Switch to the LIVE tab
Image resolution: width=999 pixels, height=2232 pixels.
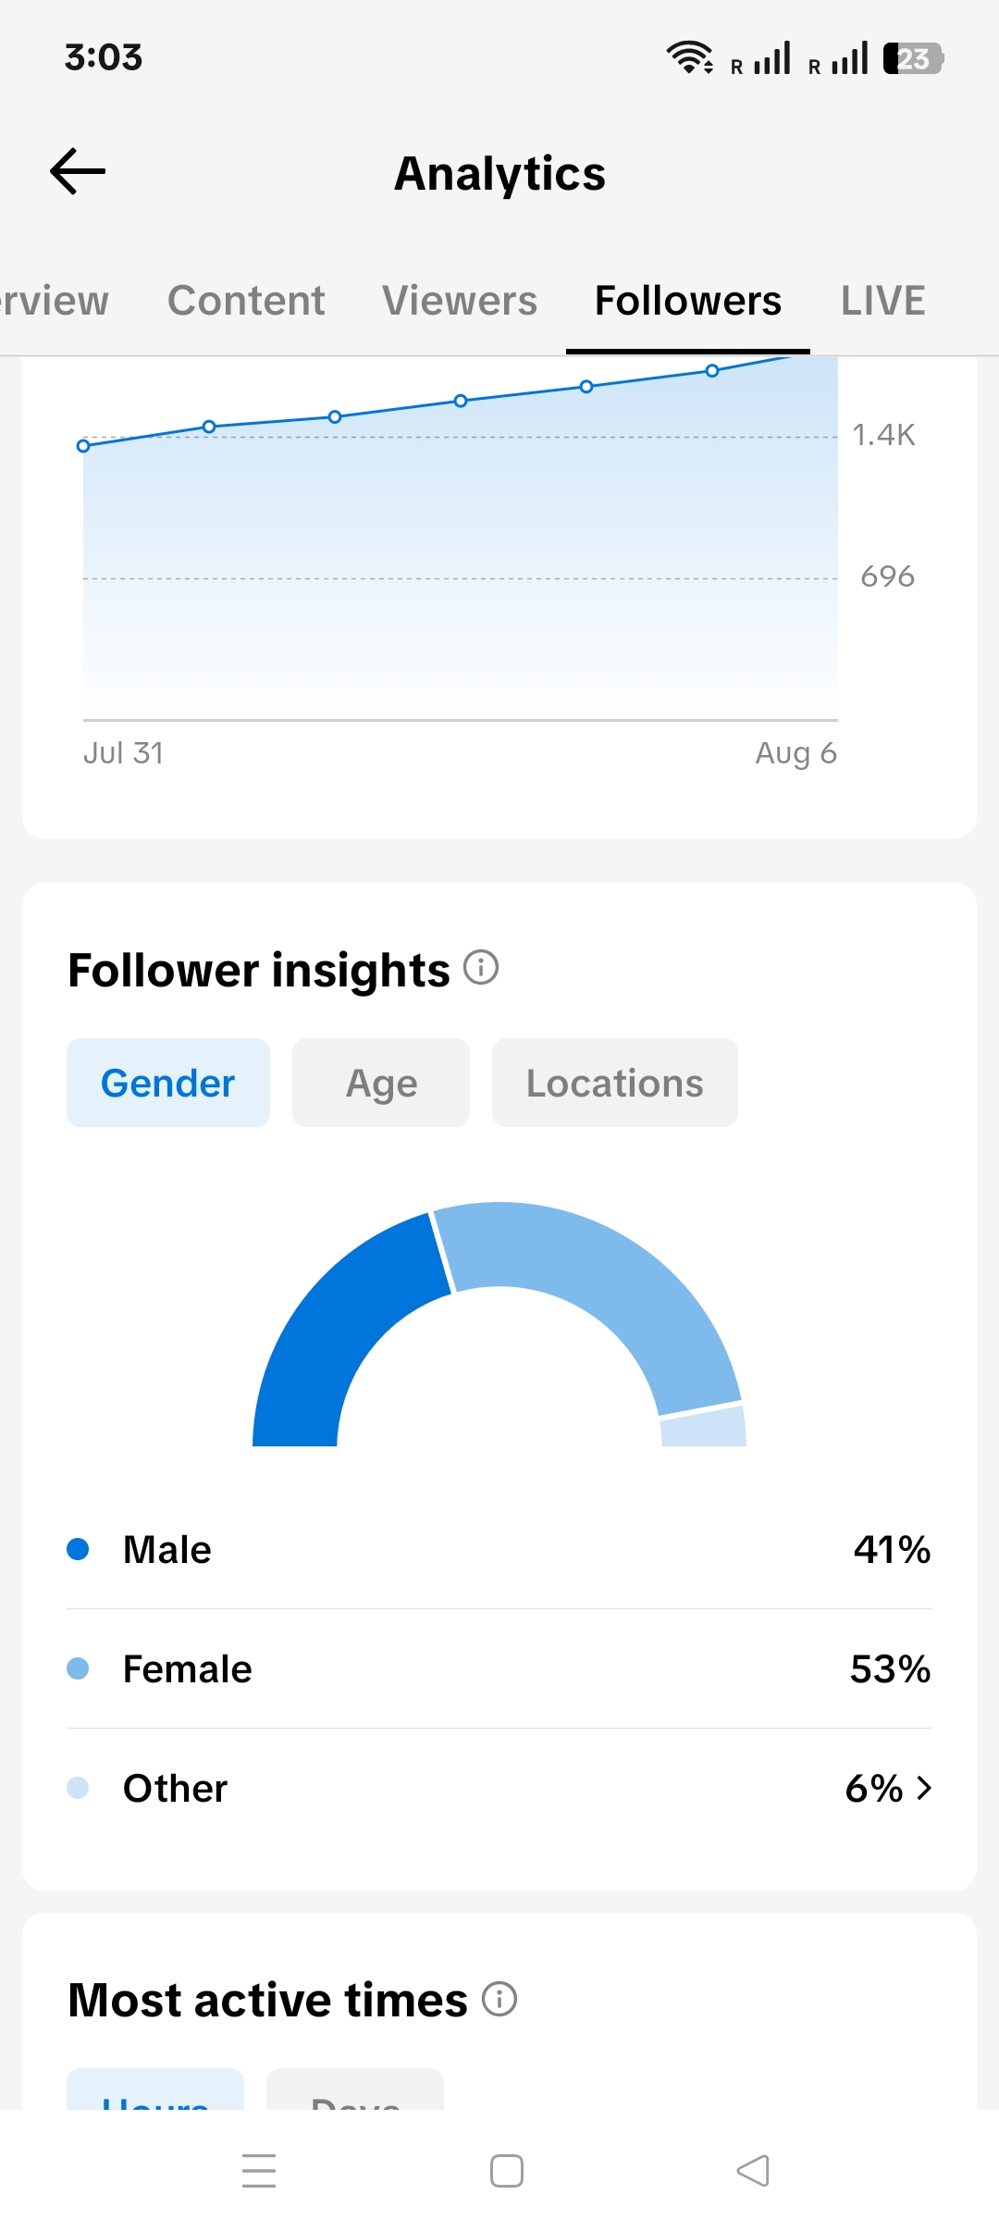click(x=883, y=301)
